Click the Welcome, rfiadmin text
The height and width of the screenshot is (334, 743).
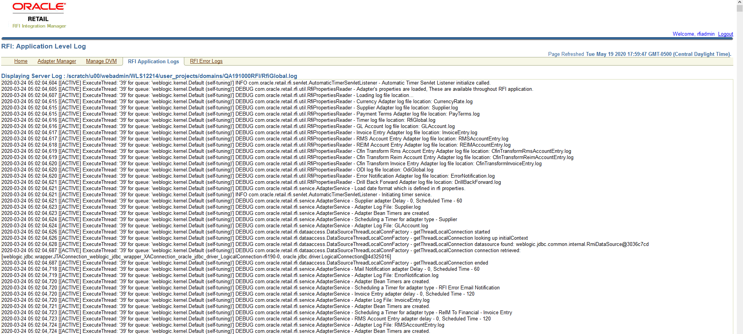click(694, 34)
